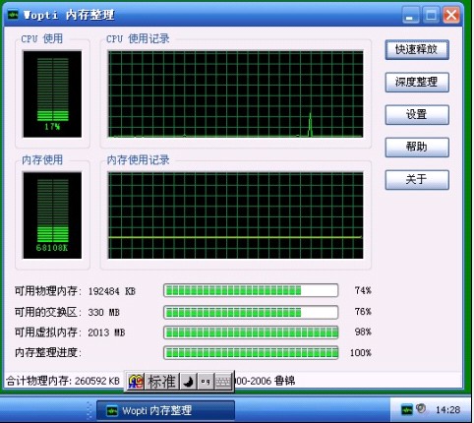Click the 74% percentage label
The height and width of the screenshot is (423, 474).
tap(363, 290)
